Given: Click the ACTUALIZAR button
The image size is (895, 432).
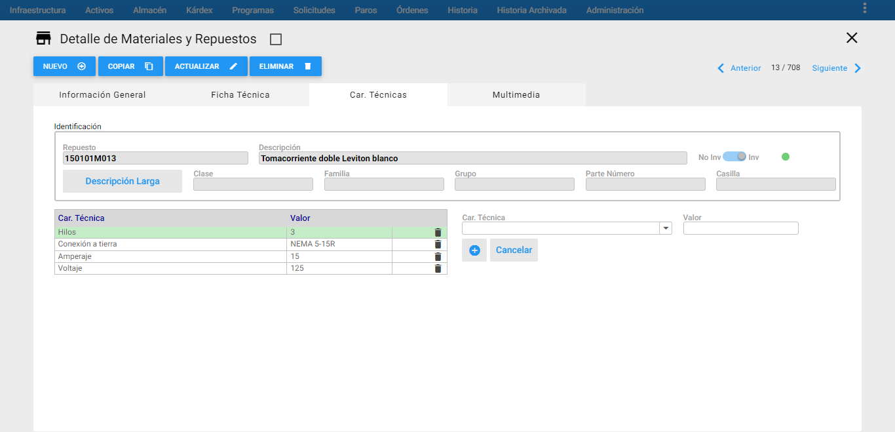Looking at the screenshot, I should 206,66.
